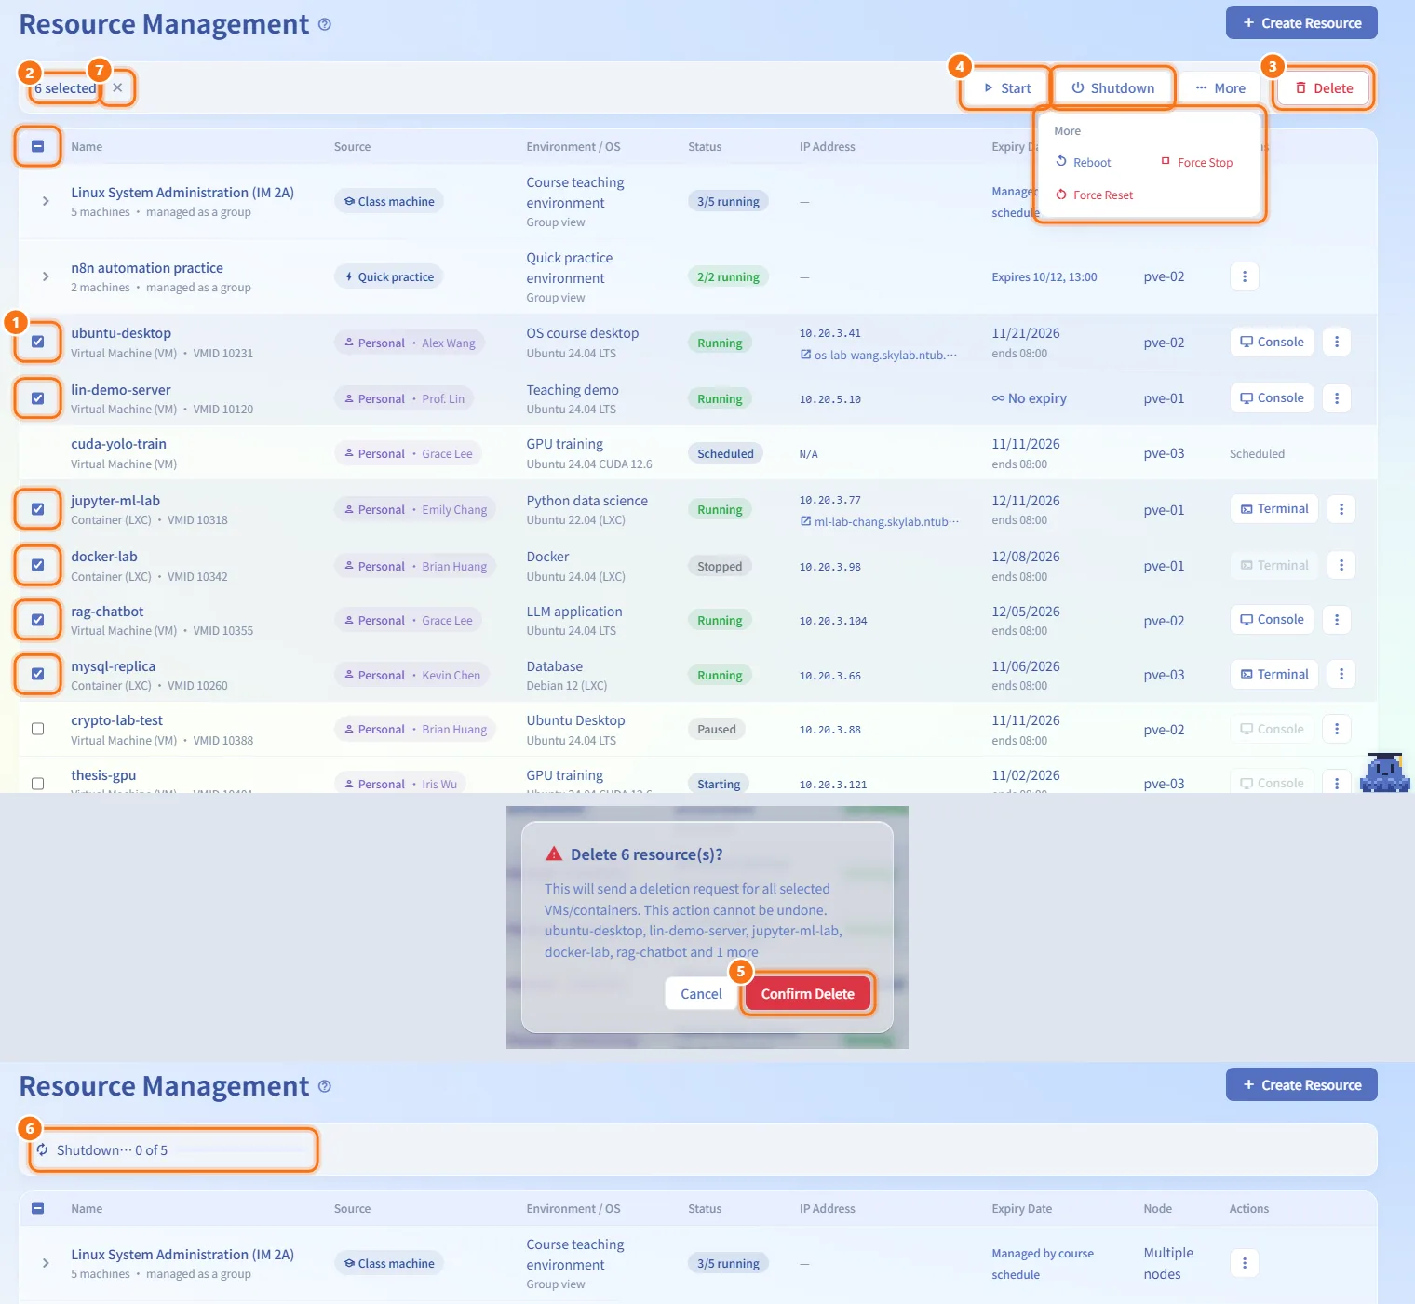
Task: Open os-lab-wang.skylab external link
Action: tap(879, 355)
